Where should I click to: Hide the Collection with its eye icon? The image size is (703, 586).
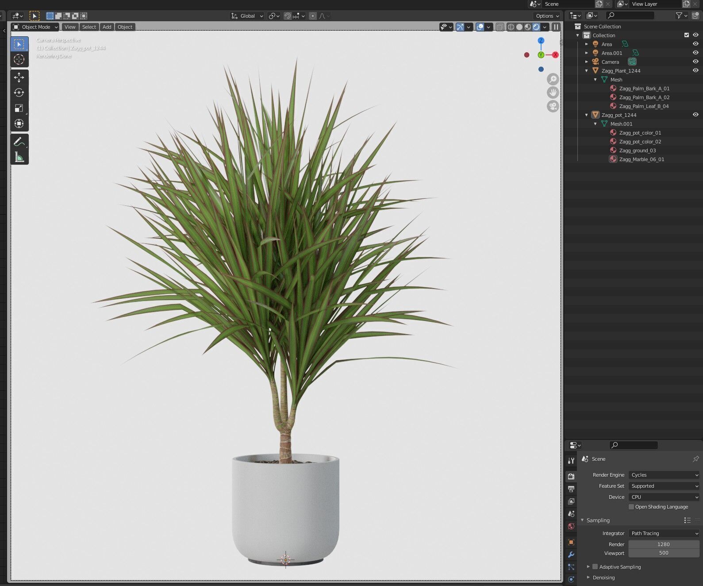tap(695, 35)
